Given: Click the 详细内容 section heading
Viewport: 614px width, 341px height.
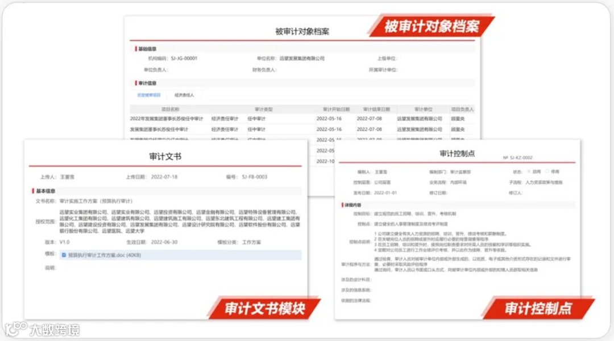Looking at the screenshot, I should click(x=353, y=205).
